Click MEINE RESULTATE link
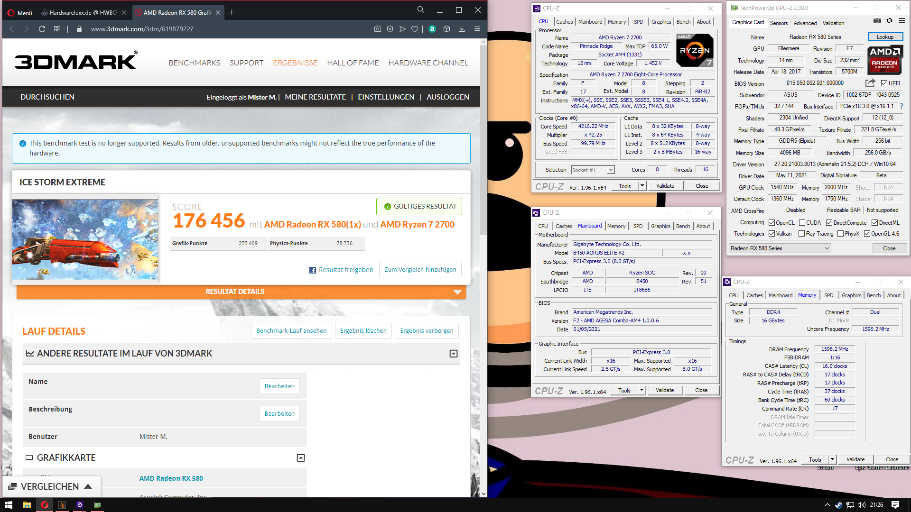This screenshot has width=911, height=512. tap(315, 97)
